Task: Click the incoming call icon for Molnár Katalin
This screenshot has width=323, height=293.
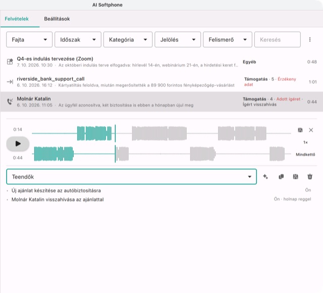Action: point(10,101)
